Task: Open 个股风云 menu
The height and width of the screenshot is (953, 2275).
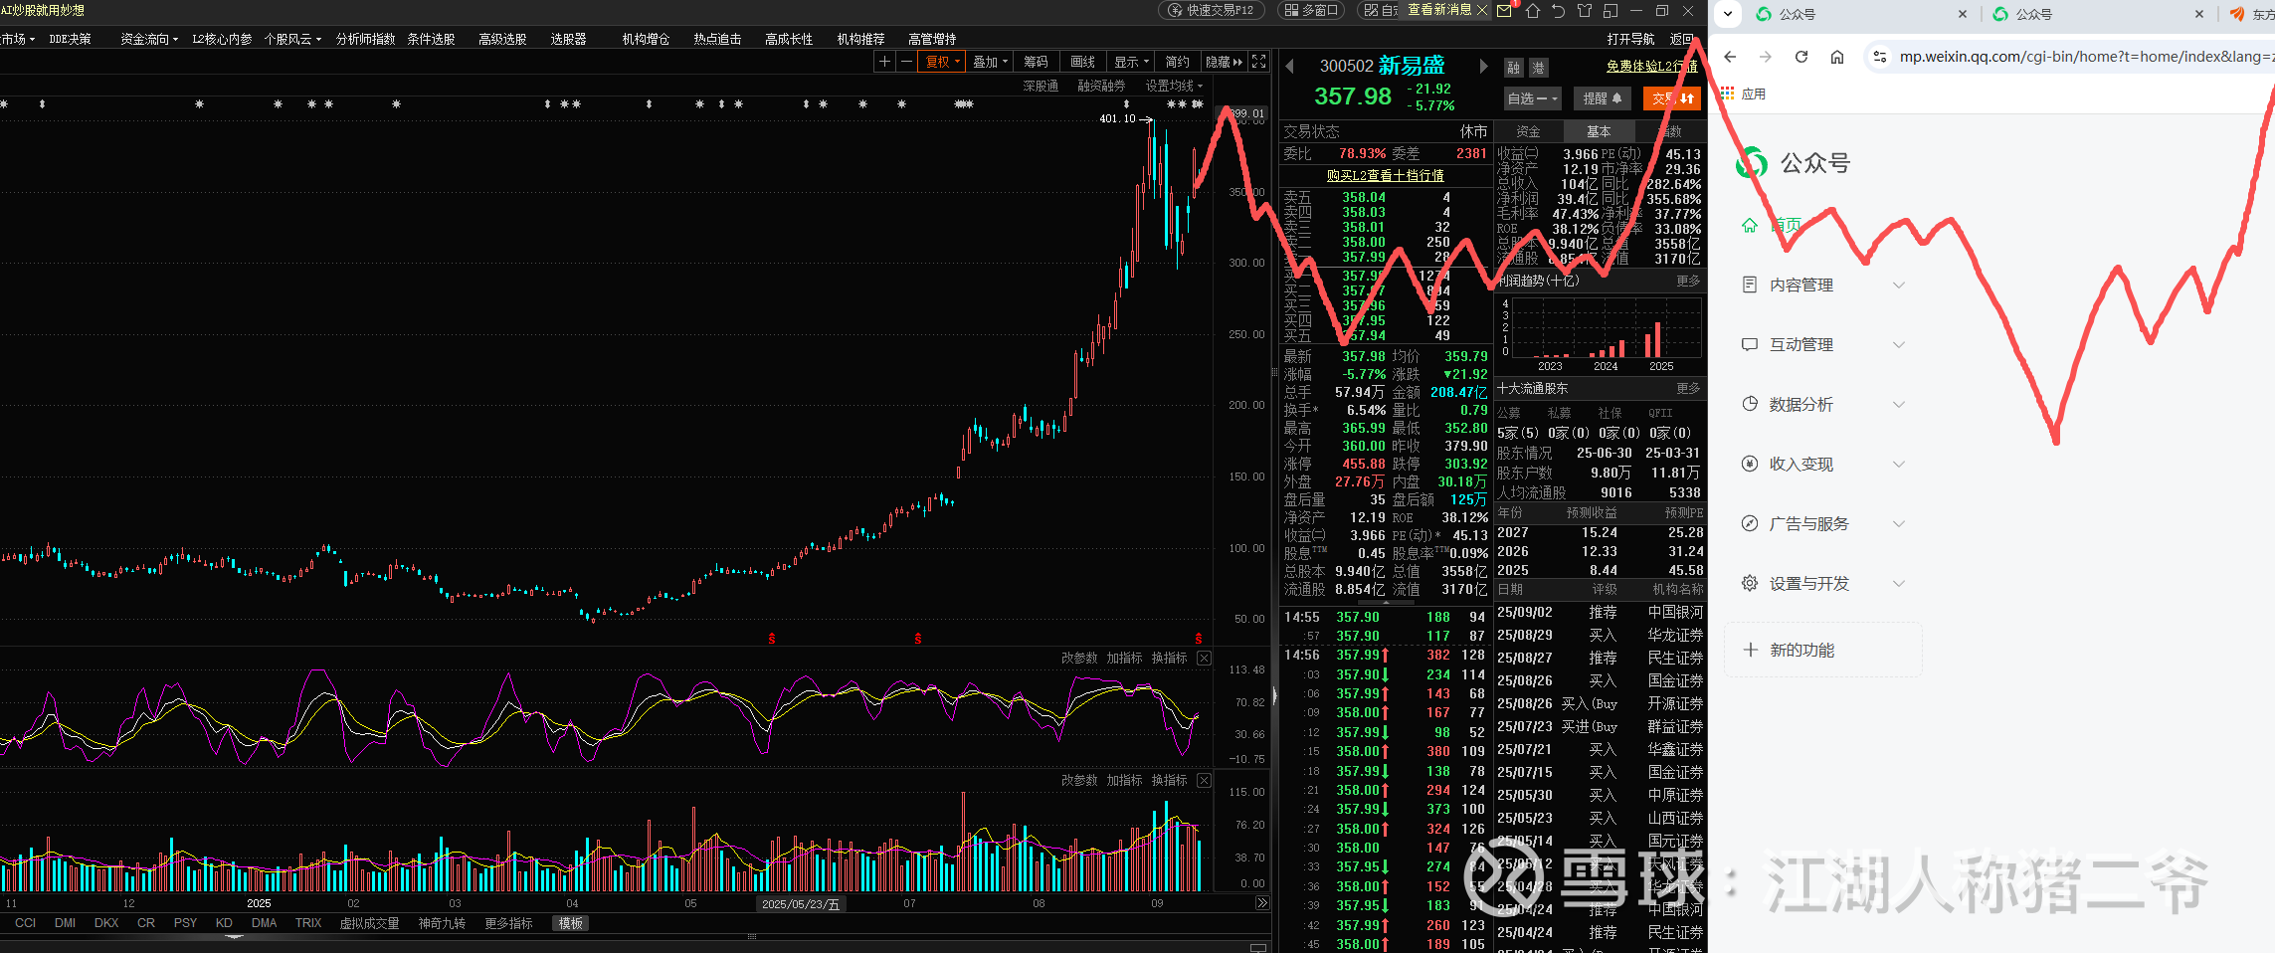Action: click(292, 39)
